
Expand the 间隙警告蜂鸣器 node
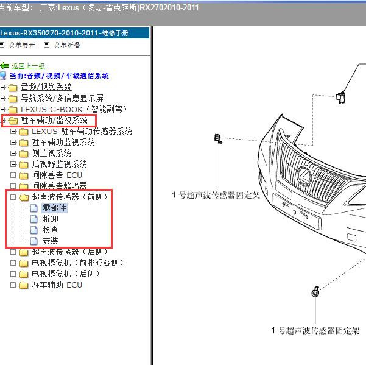pos(13,186)
